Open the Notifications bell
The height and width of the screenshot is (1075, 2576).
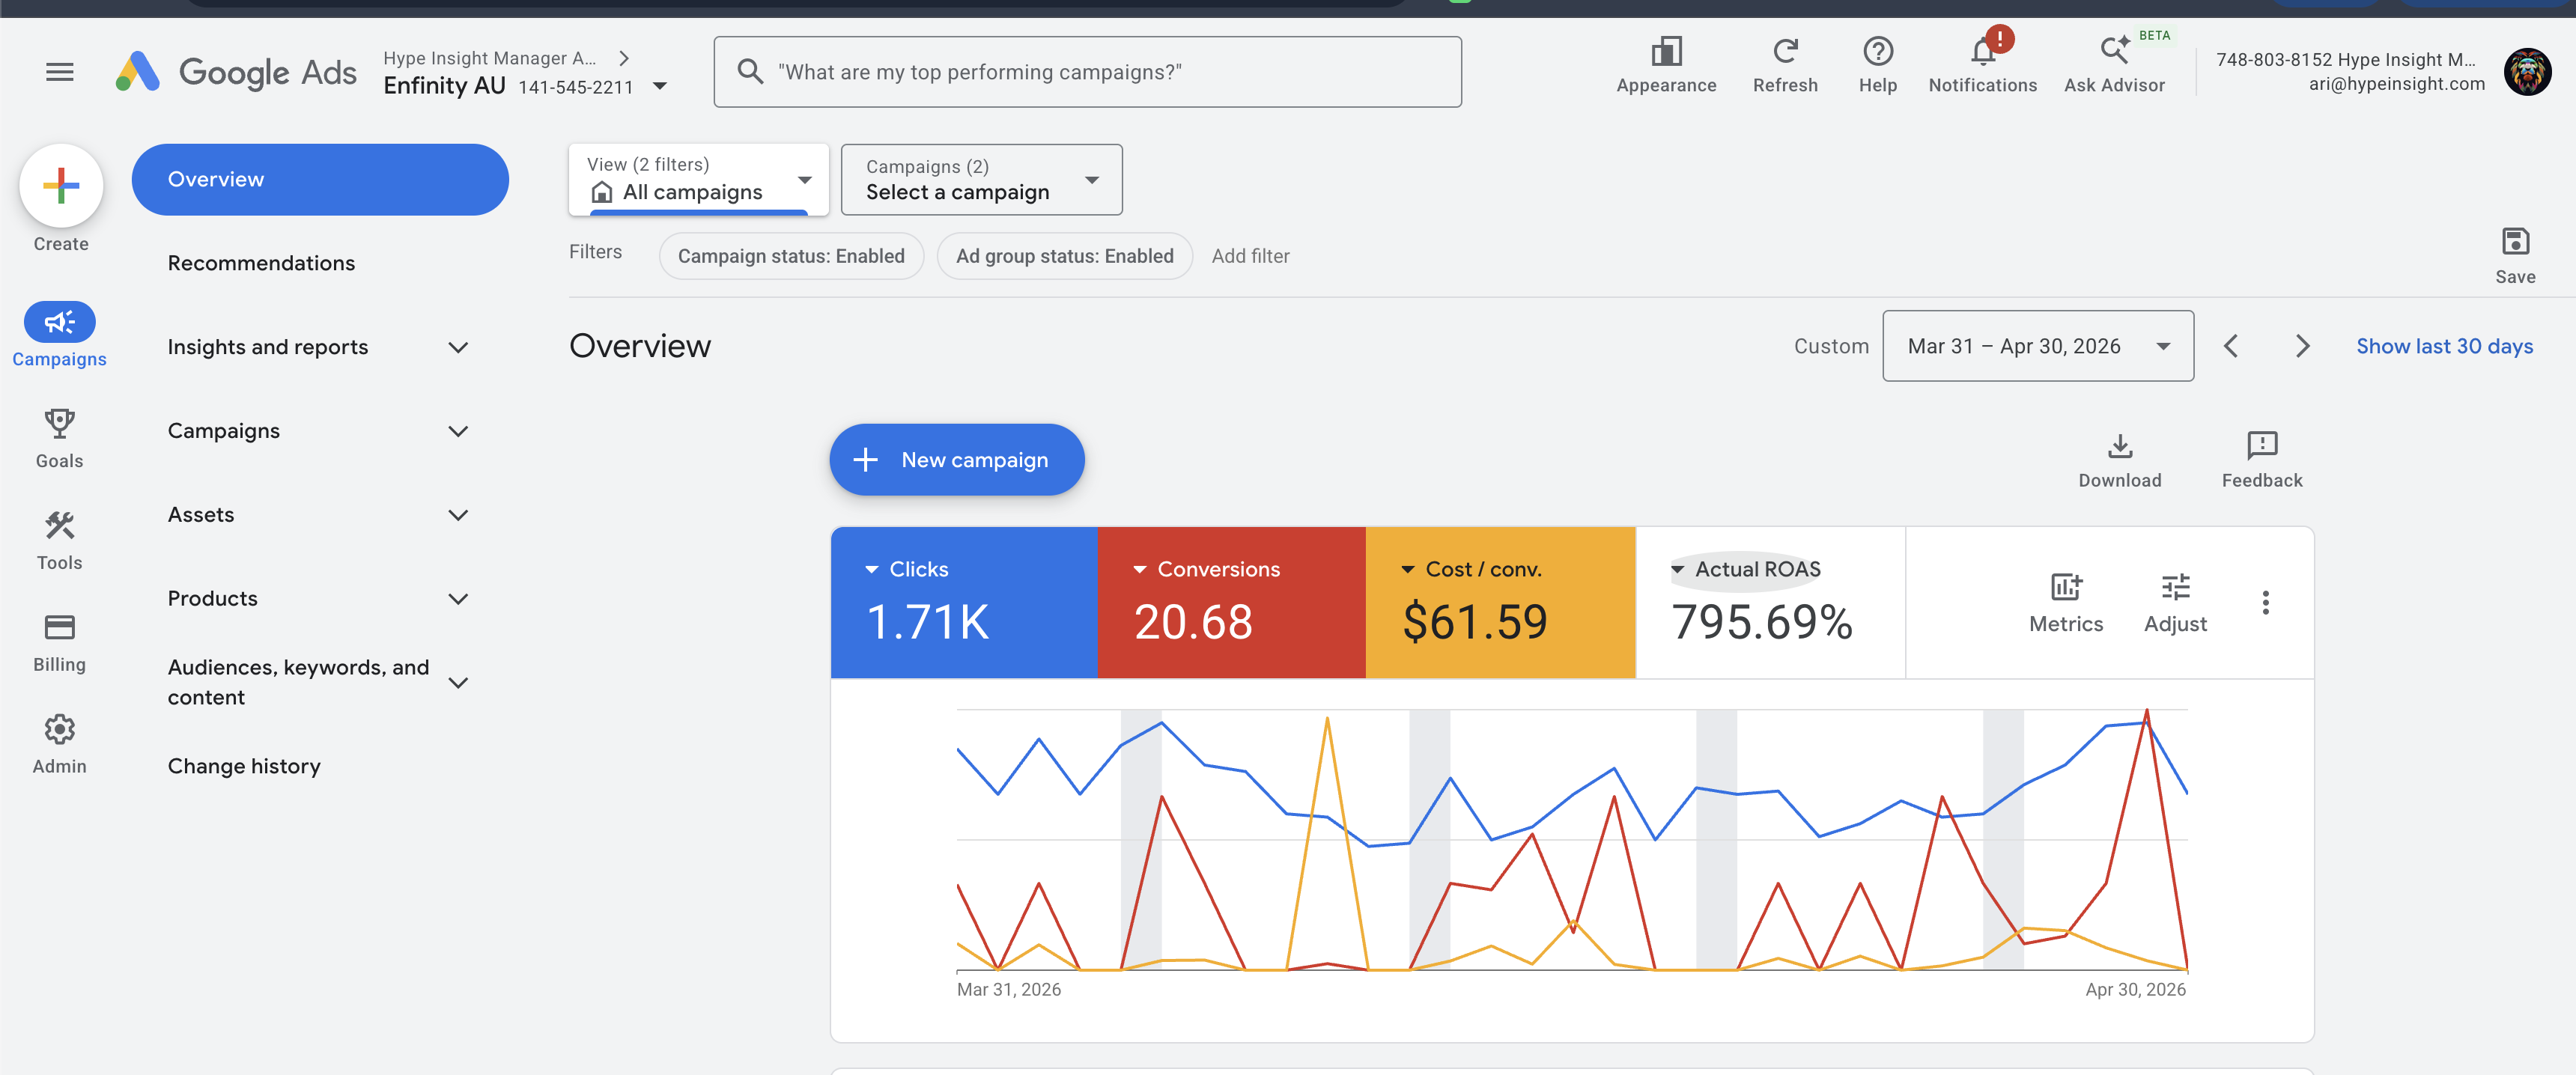(1983, 51)
